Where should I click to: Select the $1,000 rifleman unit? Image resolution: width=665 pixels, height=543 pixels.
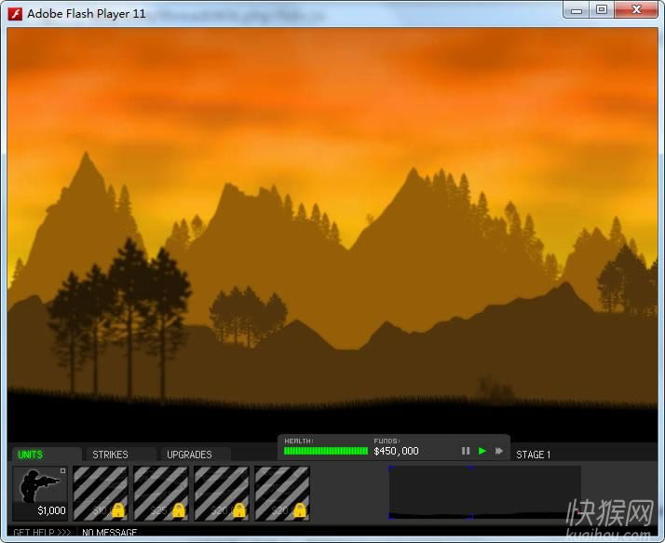[40, 493]
